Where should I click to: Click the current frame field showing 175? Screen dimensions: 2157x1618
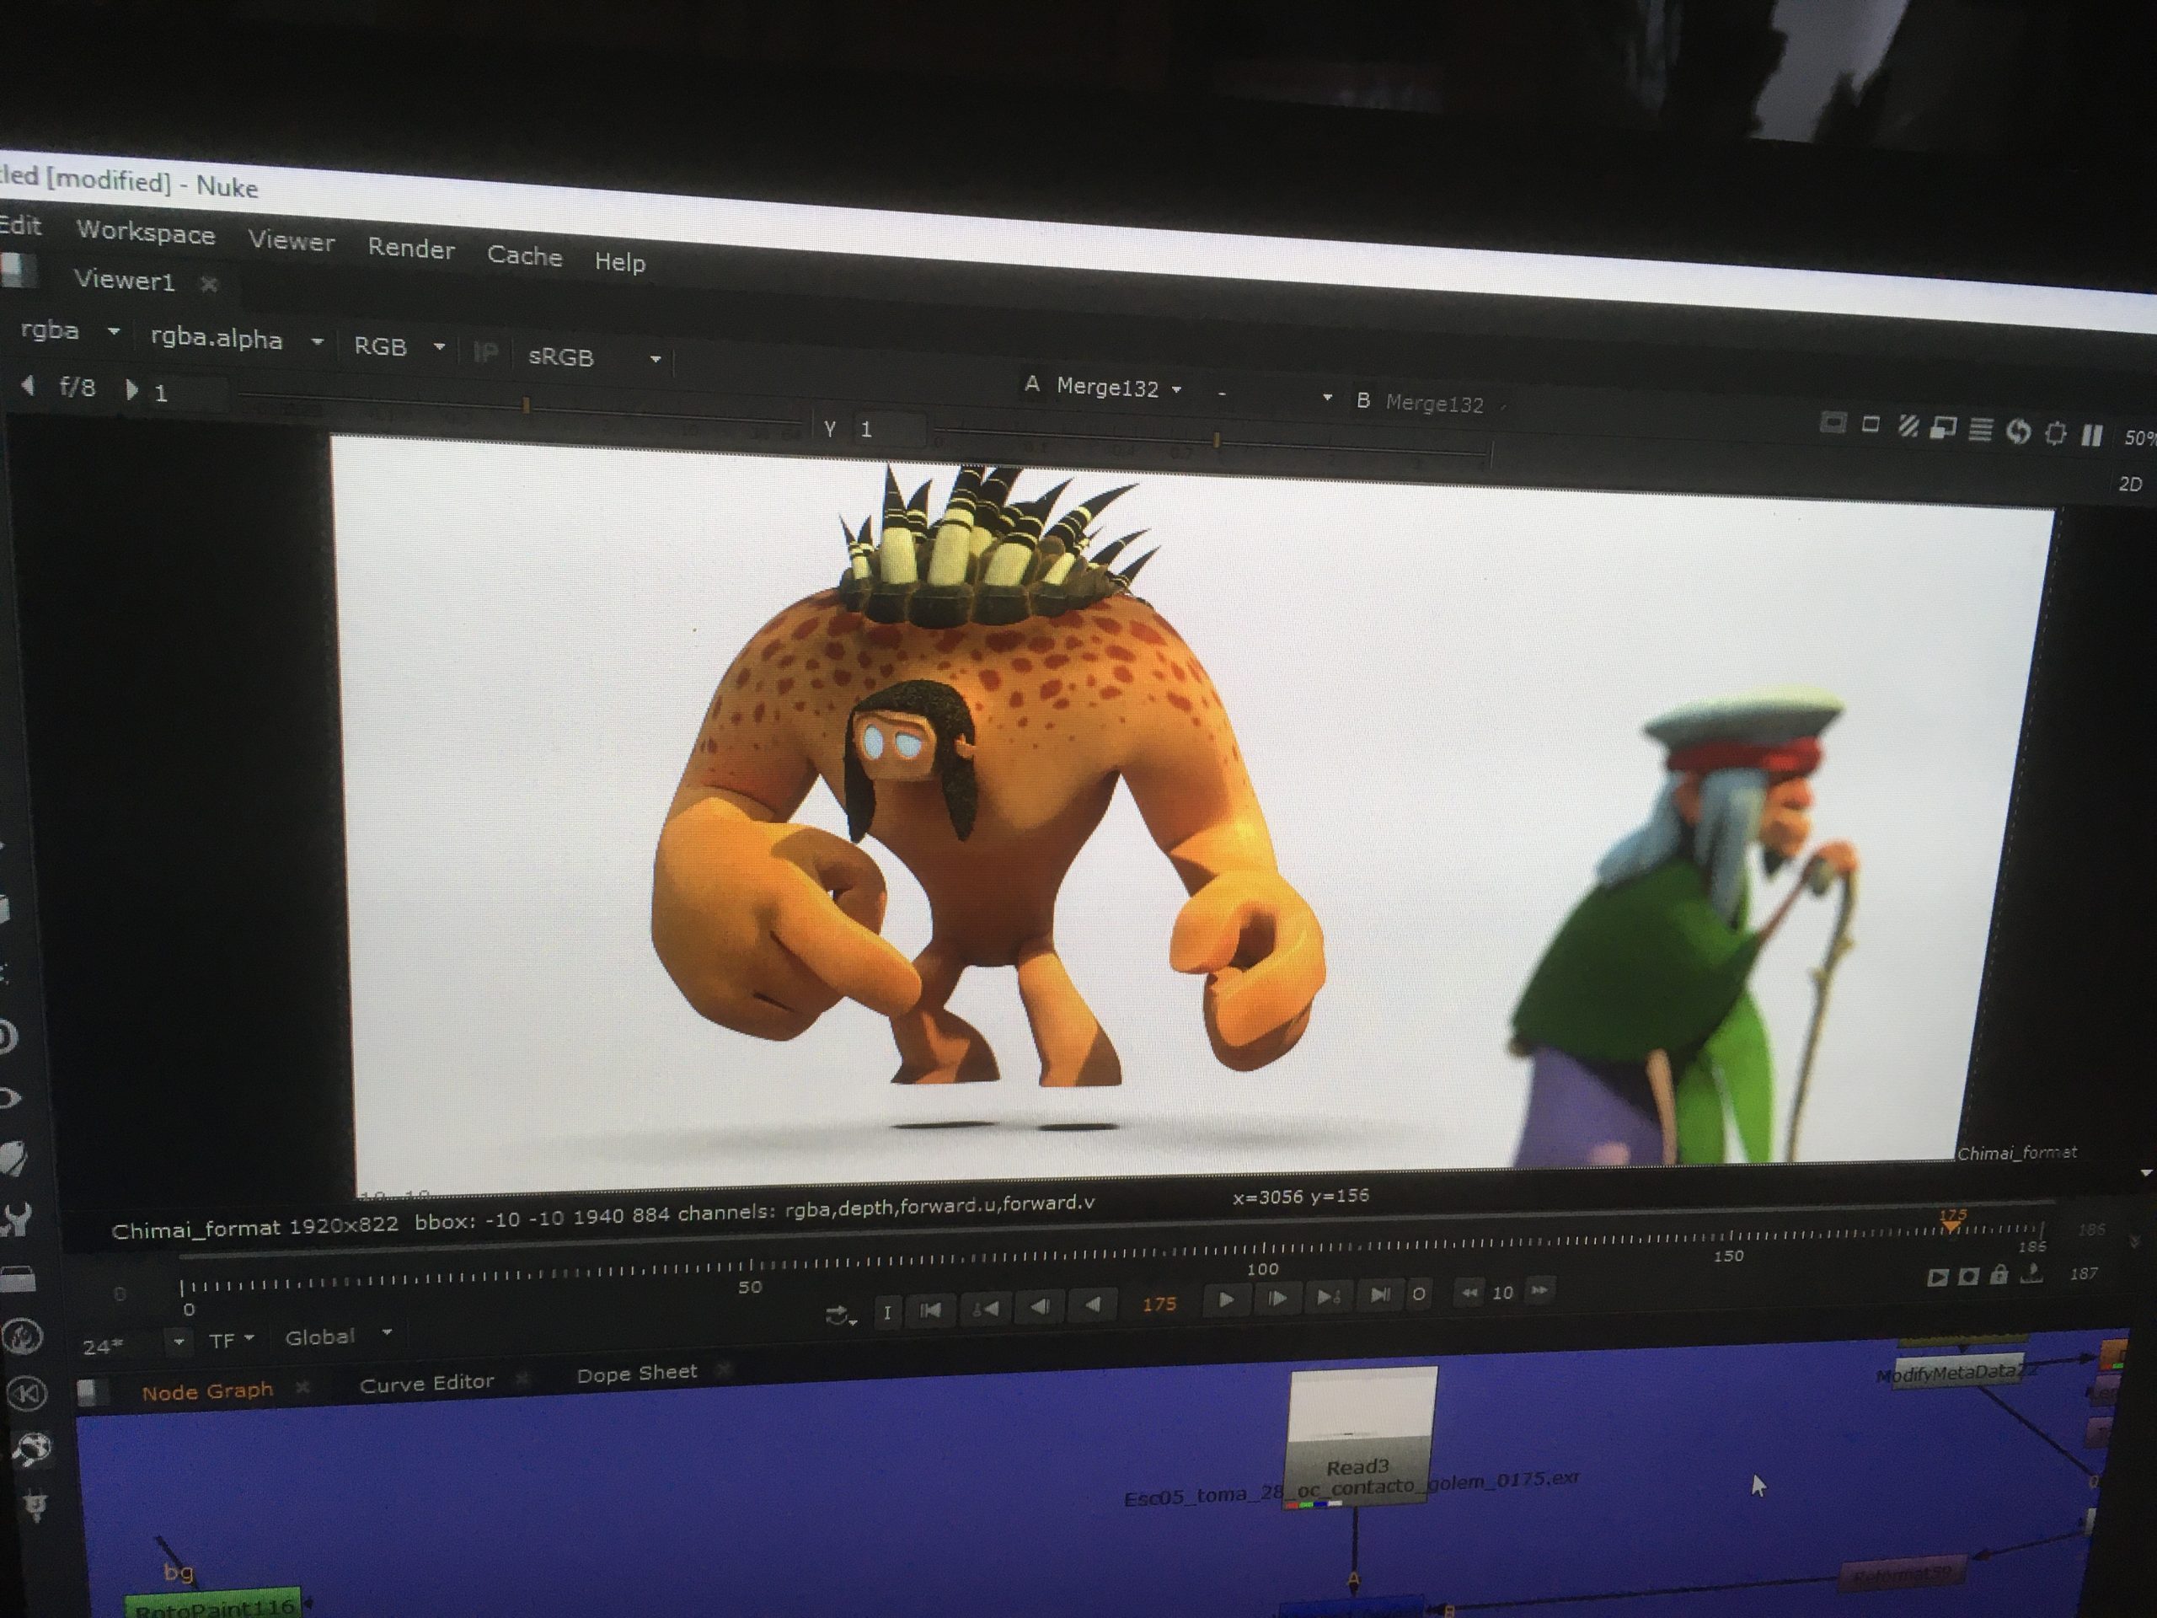(1159, 1304)
